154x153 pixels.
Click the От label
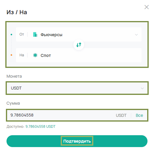point(22,34)
